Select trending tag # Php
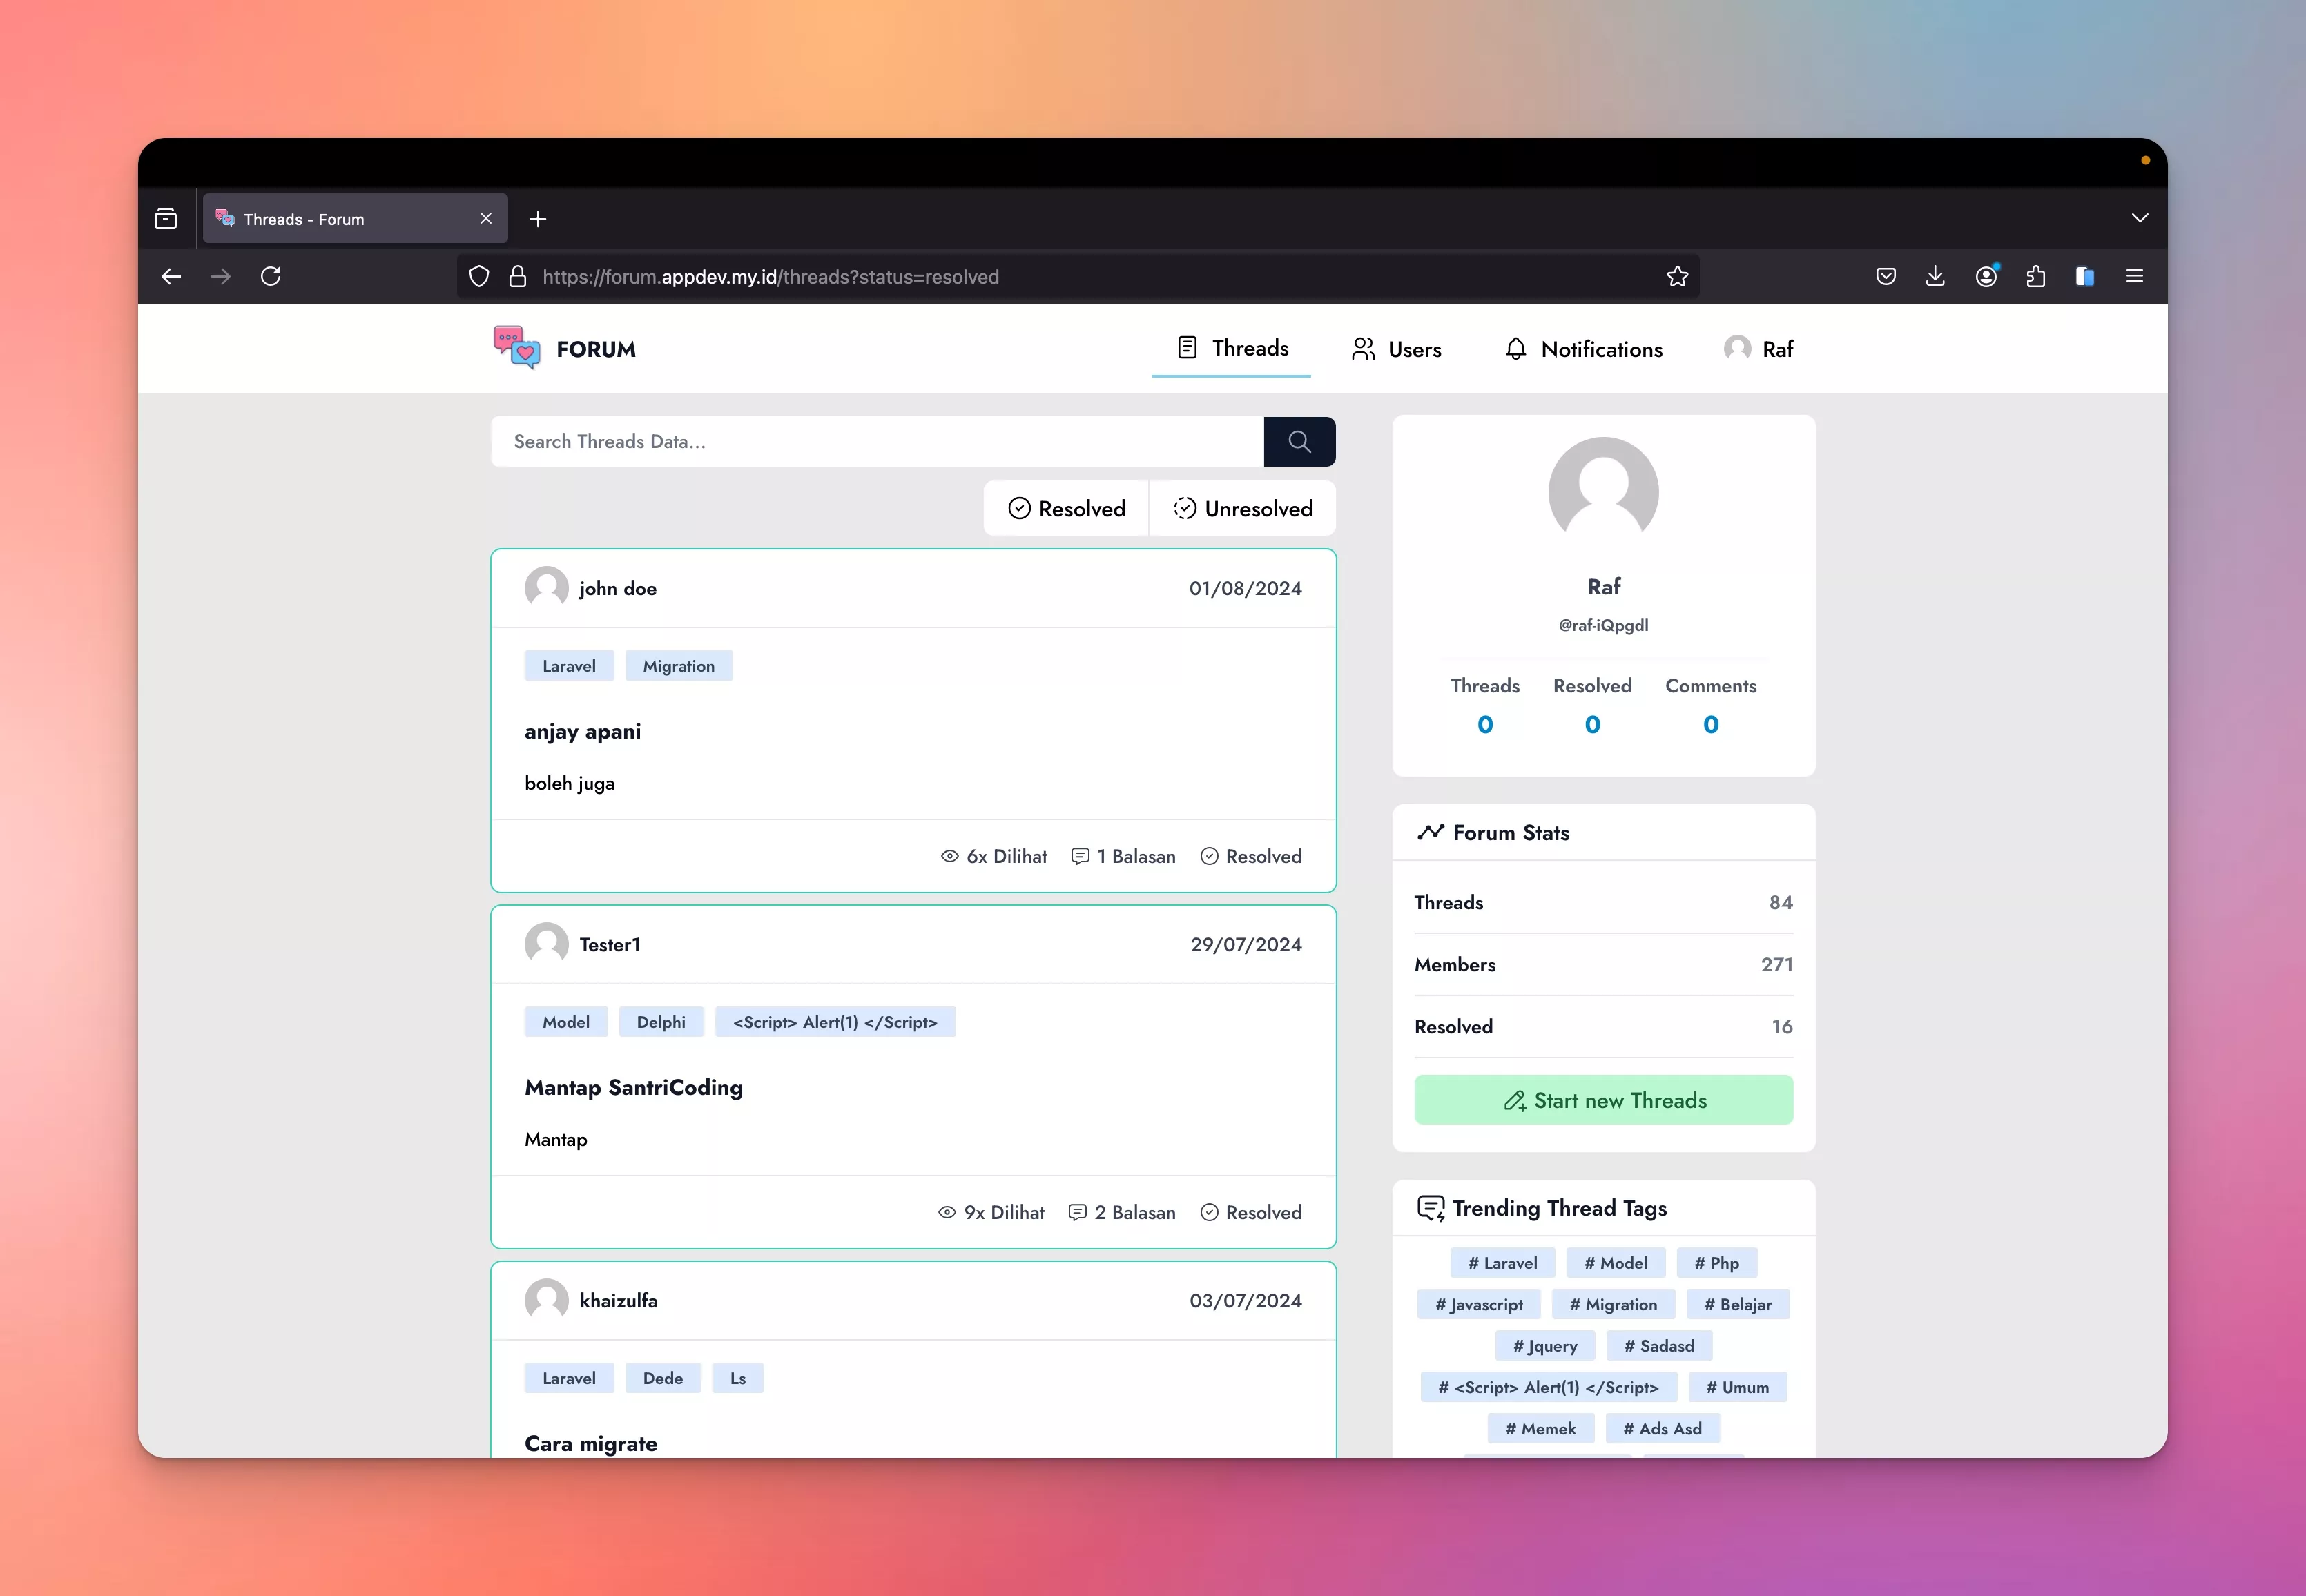 1717,1263
